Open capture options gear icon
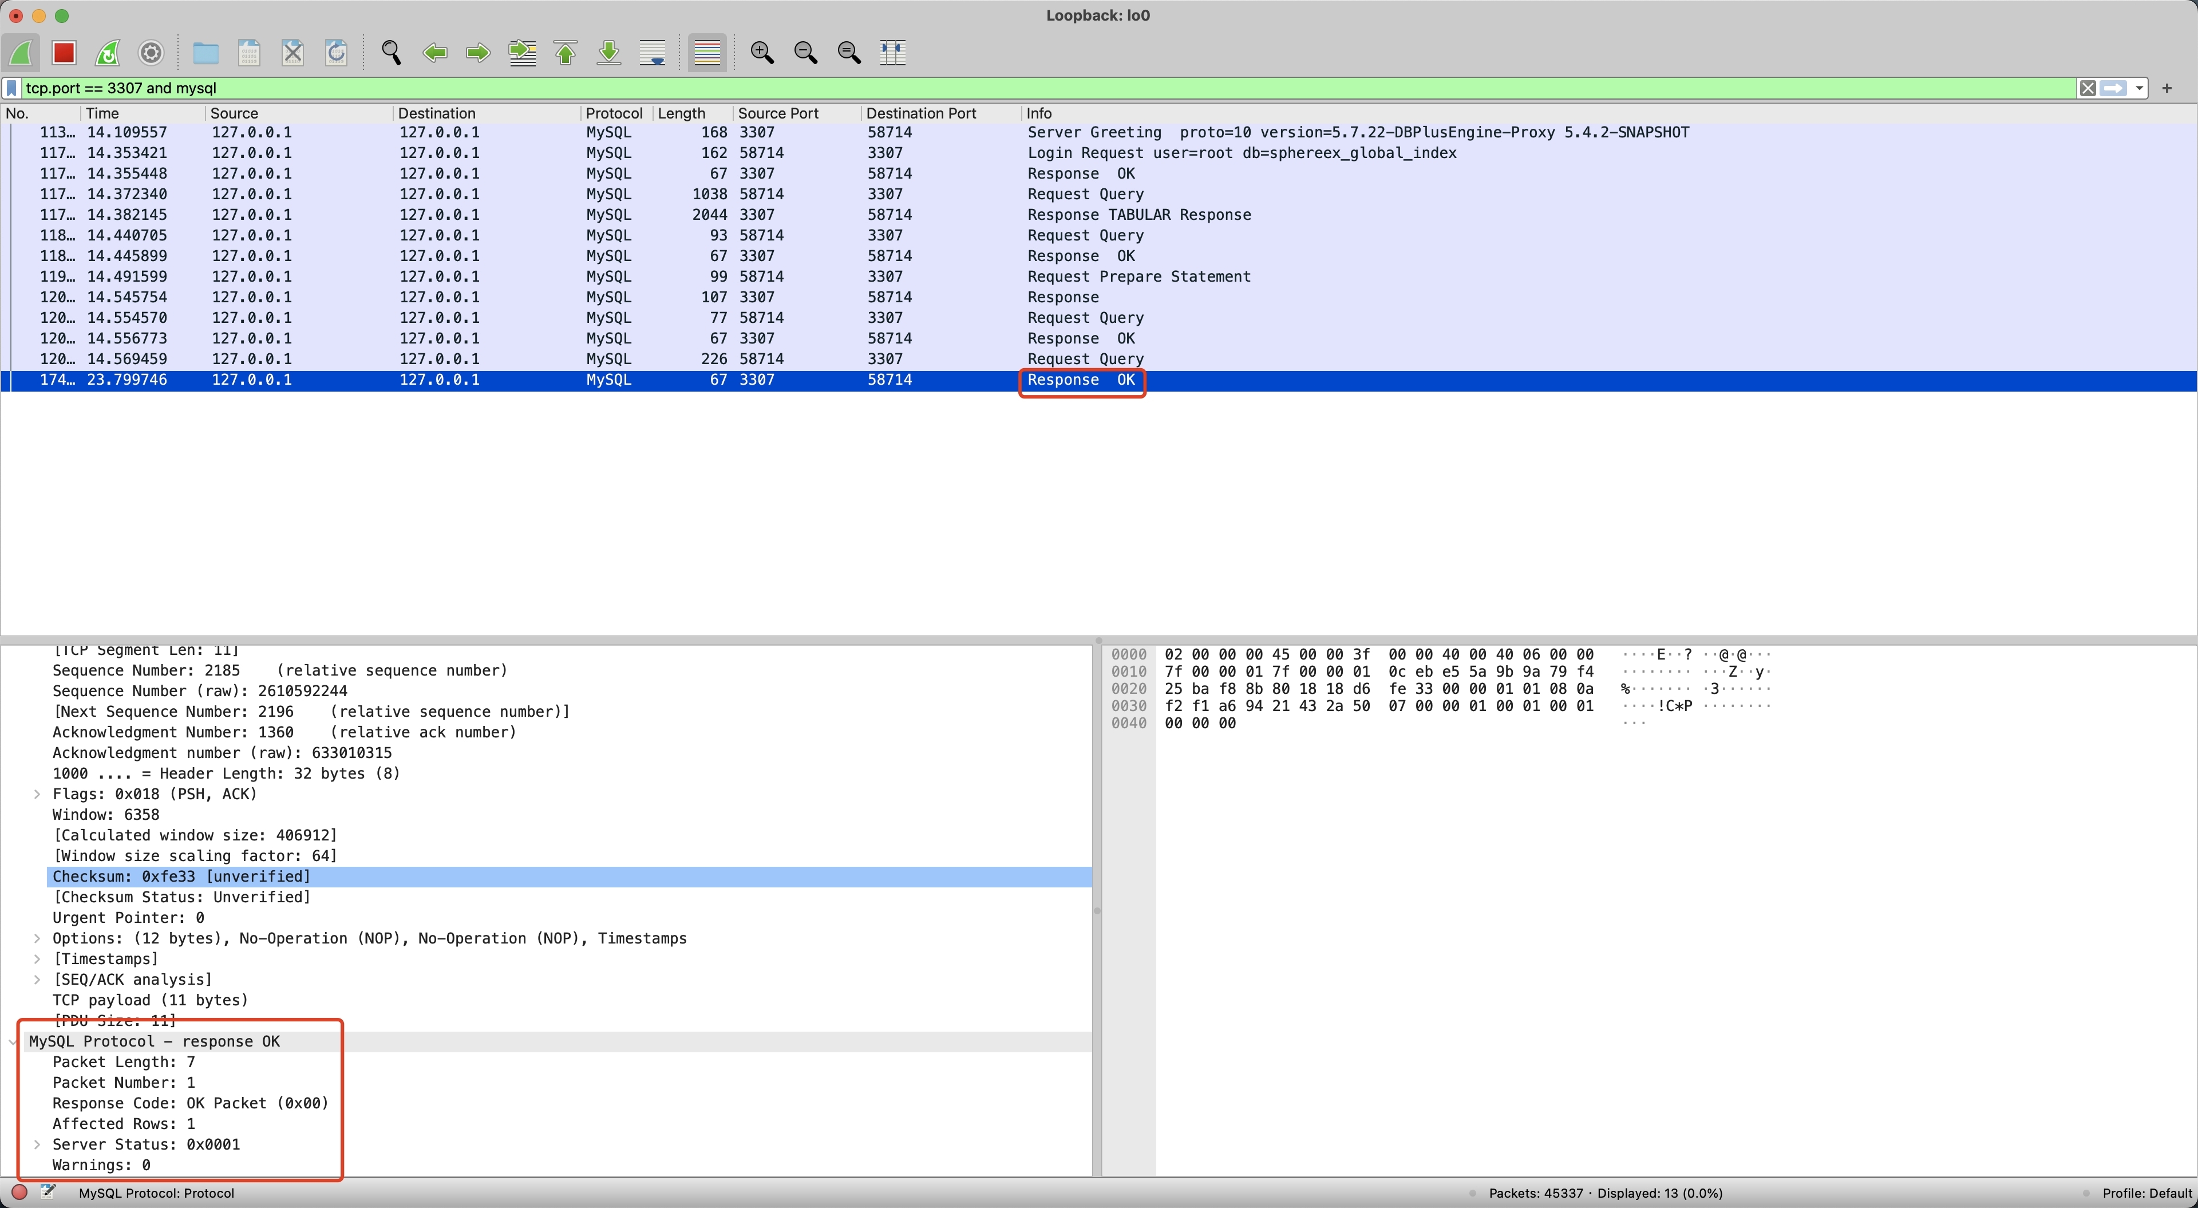This screenshot has height=1208, width=2198. click(151, 53)
